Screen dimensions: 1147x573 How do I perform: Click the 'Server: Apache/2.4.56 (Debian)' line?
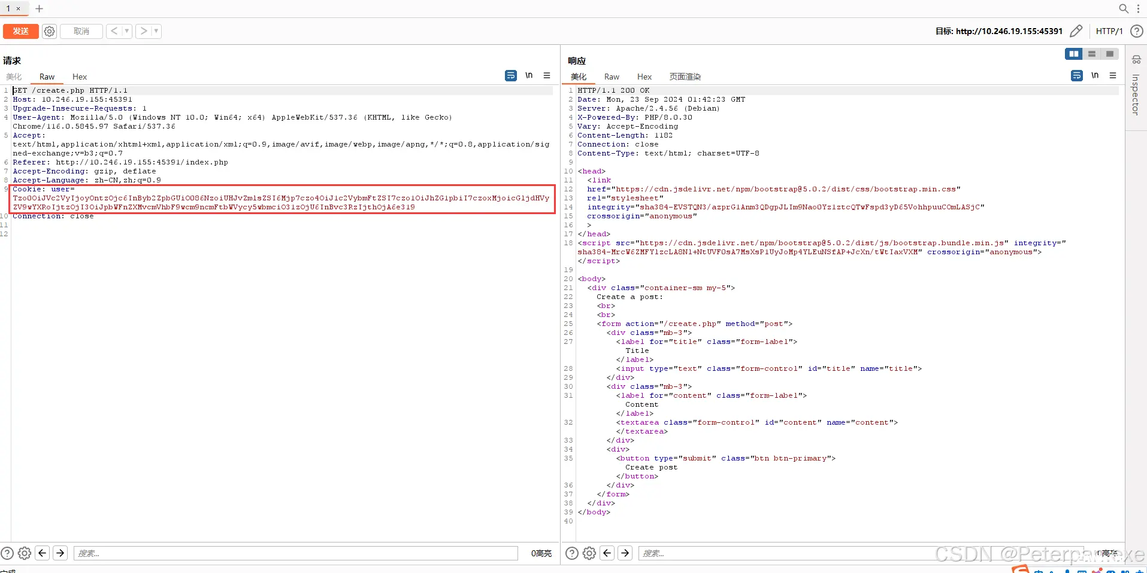pos(649,108)
